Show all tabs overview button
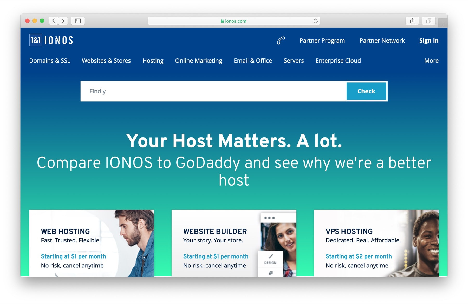468x304 pixels. [x=428, y=21]
